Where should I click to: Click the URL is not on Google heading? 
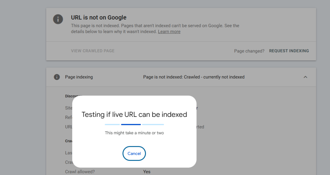click(x=99, y=18)
